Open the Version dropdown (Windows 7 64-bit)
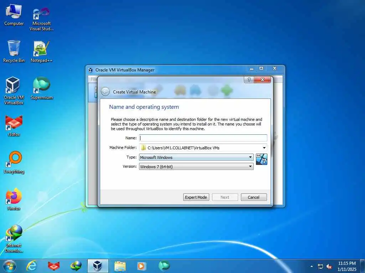The height and width of the screenshot is (273, 365). [x=196, y=166]
